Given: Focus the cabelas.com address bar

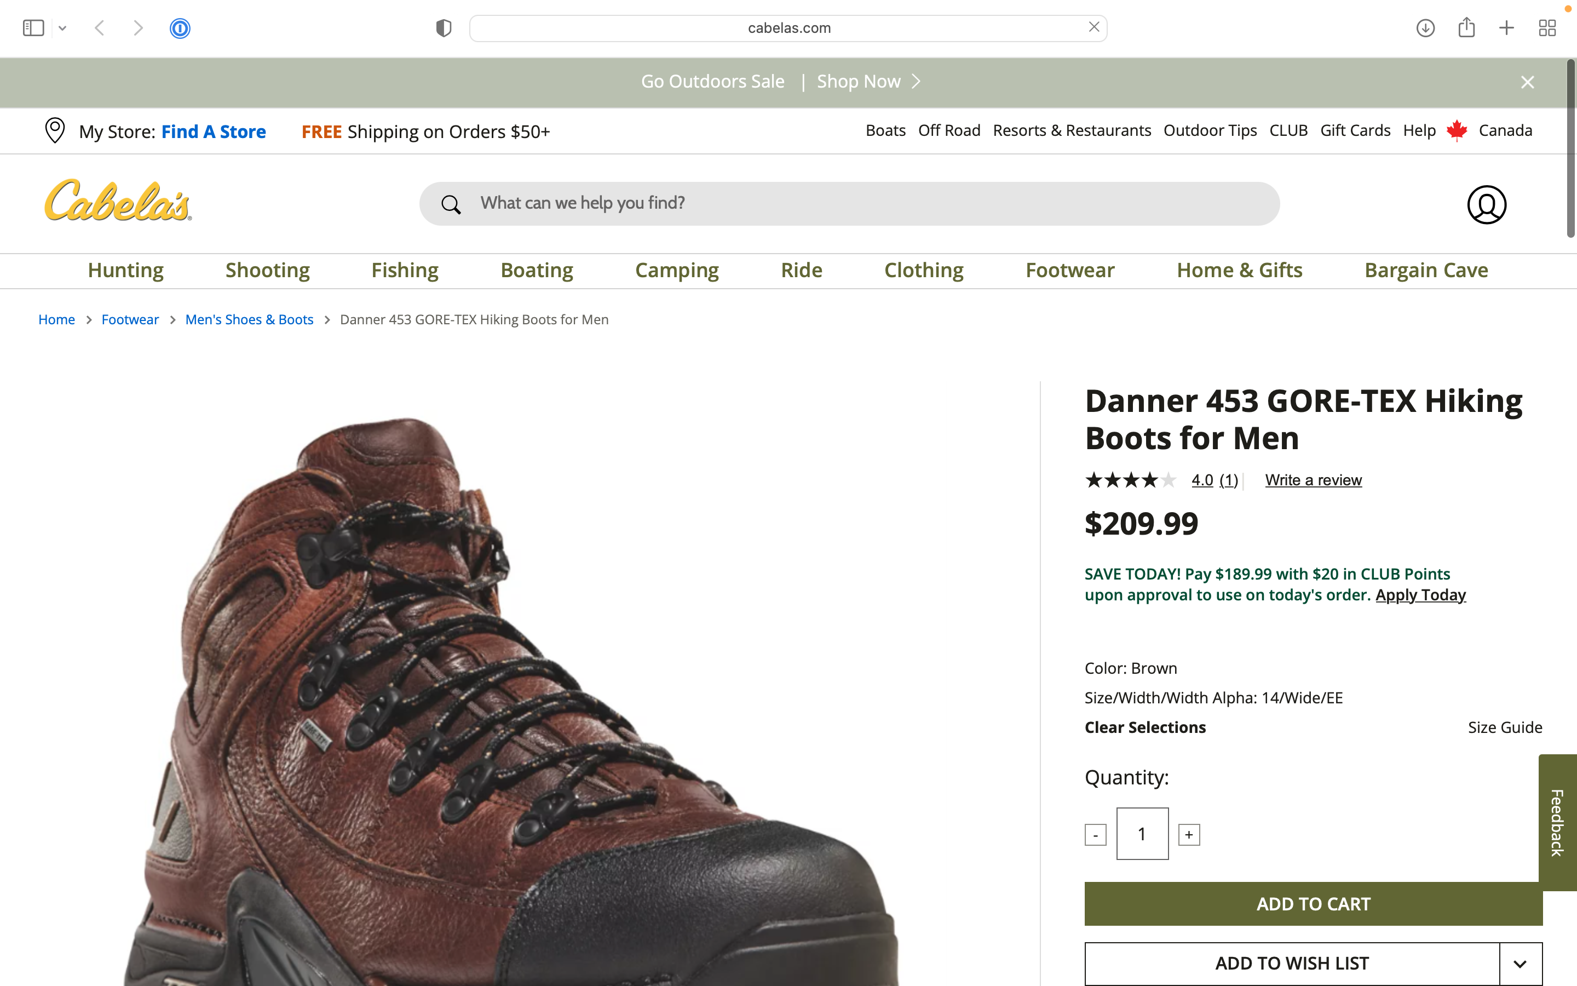Looking at the screenshot, I should [x=788, y=28].
